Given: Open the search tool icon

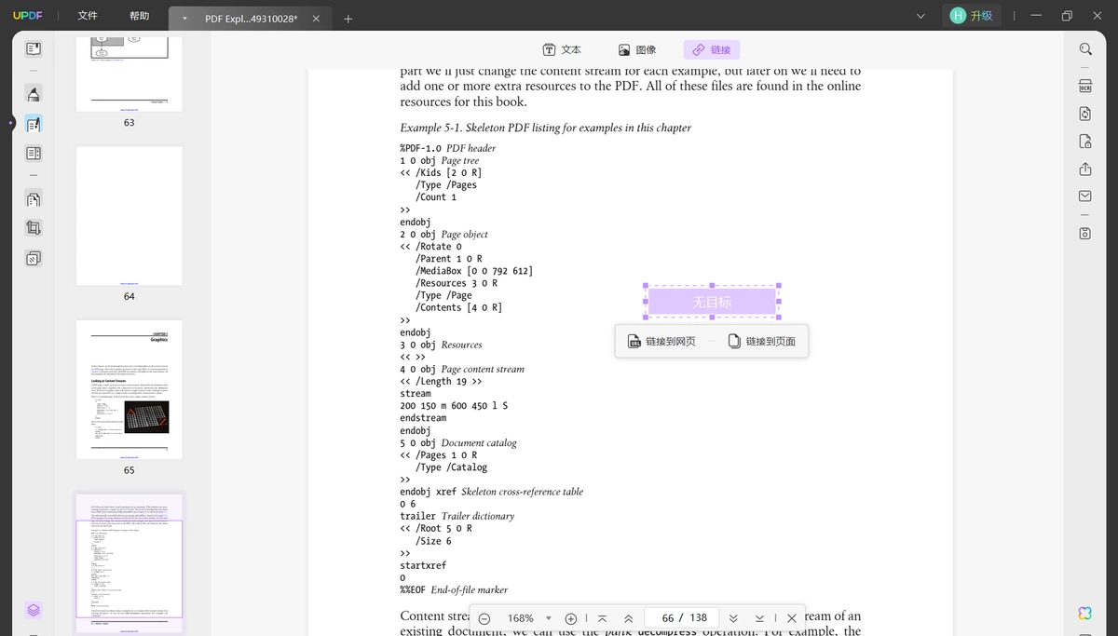Looking at the screenshot, I should click(x=1085, y=49).
